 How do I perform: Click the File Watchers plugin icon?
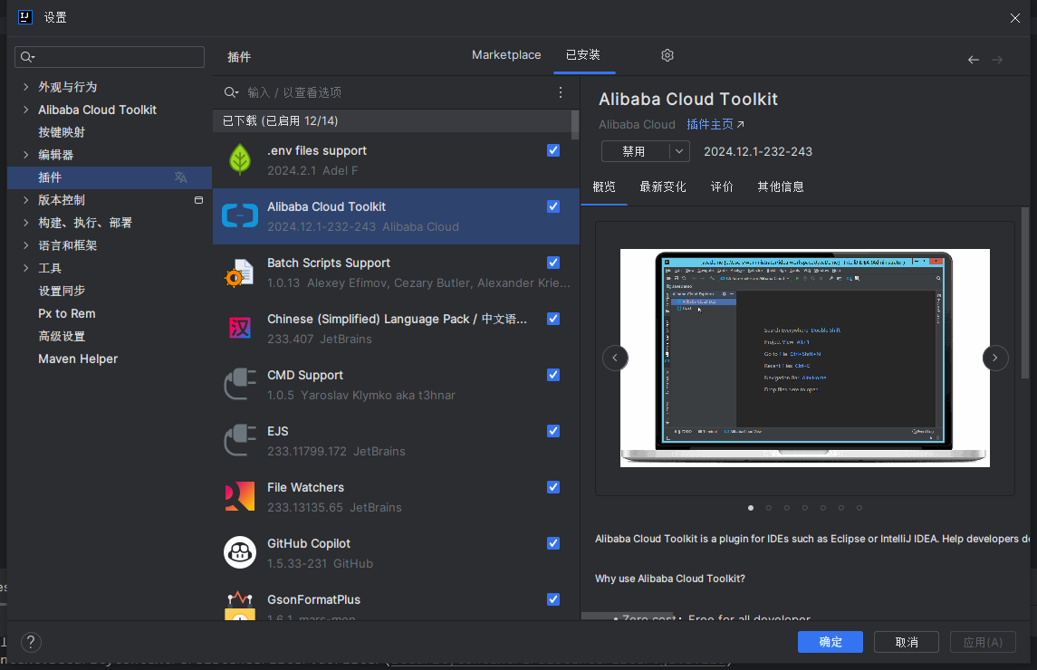pyautogui.click(x=240, y=496)
